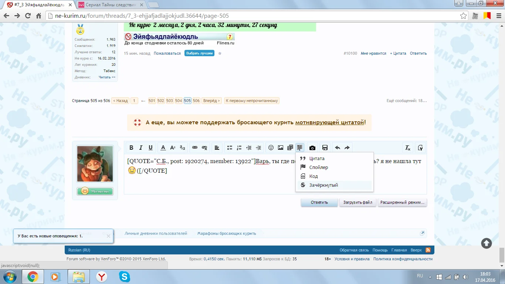Image resolution: width=505 pixels, height=284 pixels.
Task: Click the outdent icon in the editor
Action: 249,148
